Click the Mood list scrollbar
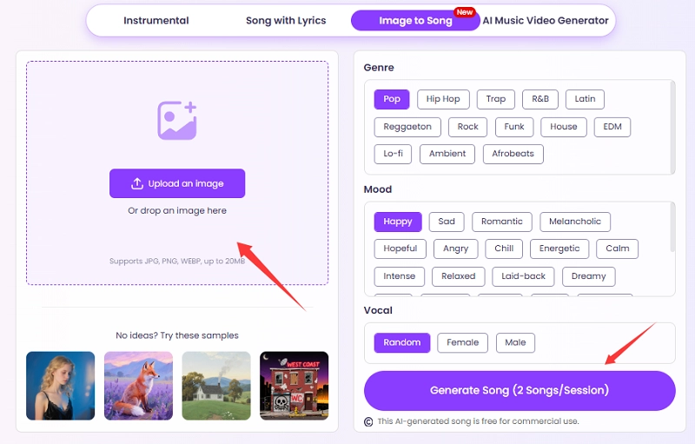The image size is (695, 444). click(x=671, y=228)
